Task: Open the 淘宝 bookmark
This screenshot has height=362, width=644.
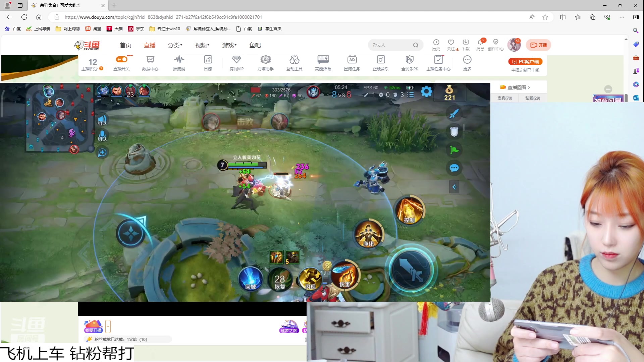Action: pos(93,29)
